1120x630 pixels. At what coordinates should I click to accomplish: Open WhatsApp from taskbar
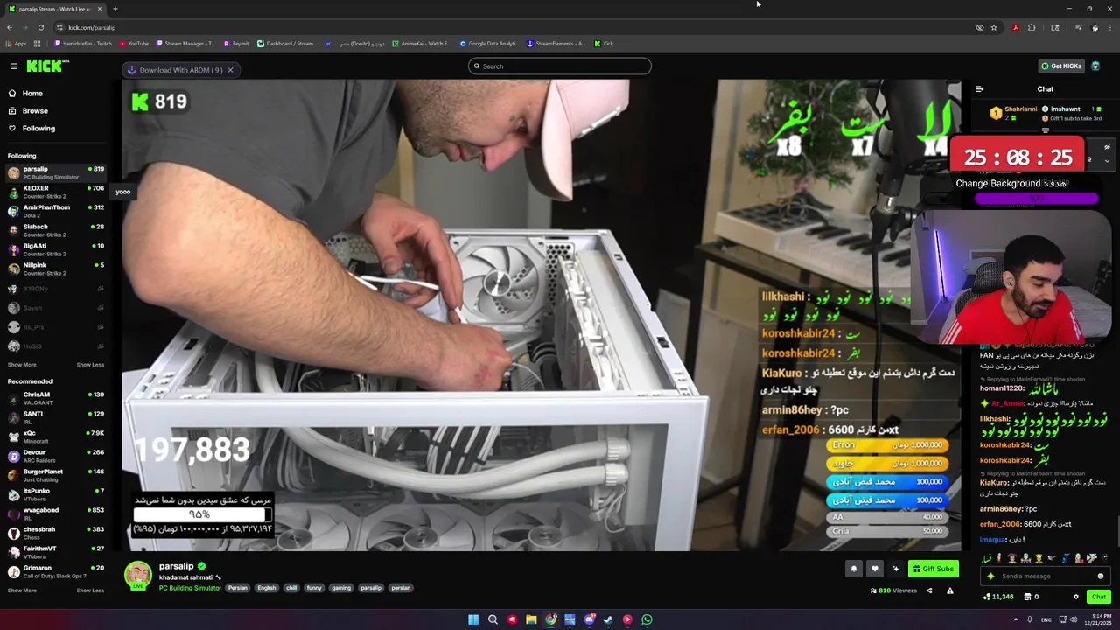pyautogui.click(x=647, y=619)
